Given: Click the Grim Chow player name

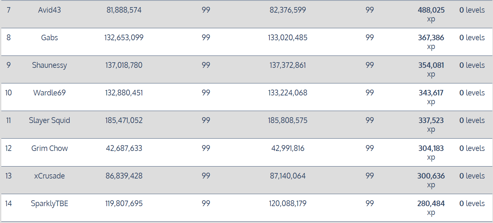Looking at the screenshot, I should pos(49,148).
